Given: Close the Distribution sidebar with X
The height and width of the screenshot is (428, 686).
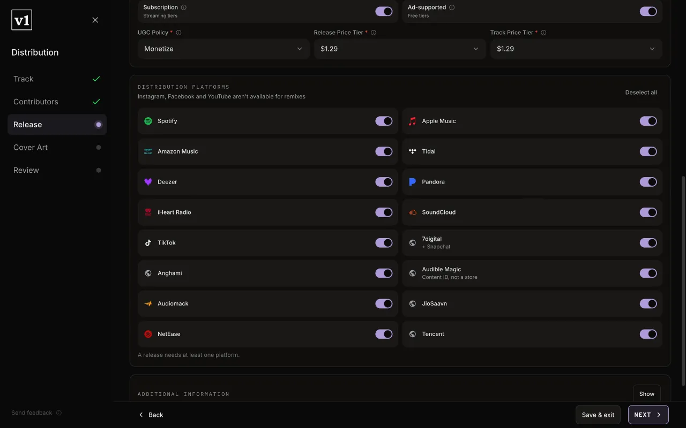Looking at the screenshot, I should (95, 20).
